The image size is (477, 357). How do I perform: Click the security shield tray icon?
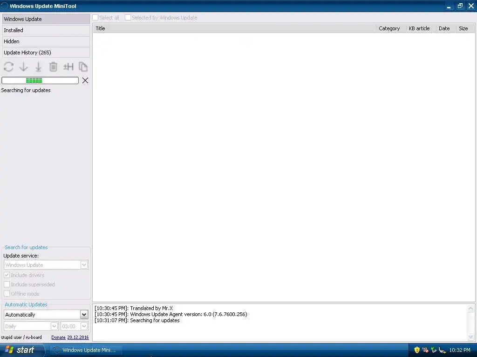pyautogui.click(x=417, y=350)
